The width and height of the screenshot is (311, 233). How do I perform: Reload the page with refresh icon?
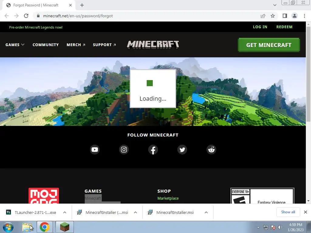(26, 16)
